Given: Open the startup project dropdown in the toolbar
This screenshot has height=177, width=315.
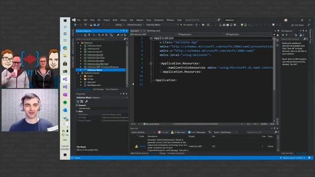Looking at the screenshot, I should (162, 25).
